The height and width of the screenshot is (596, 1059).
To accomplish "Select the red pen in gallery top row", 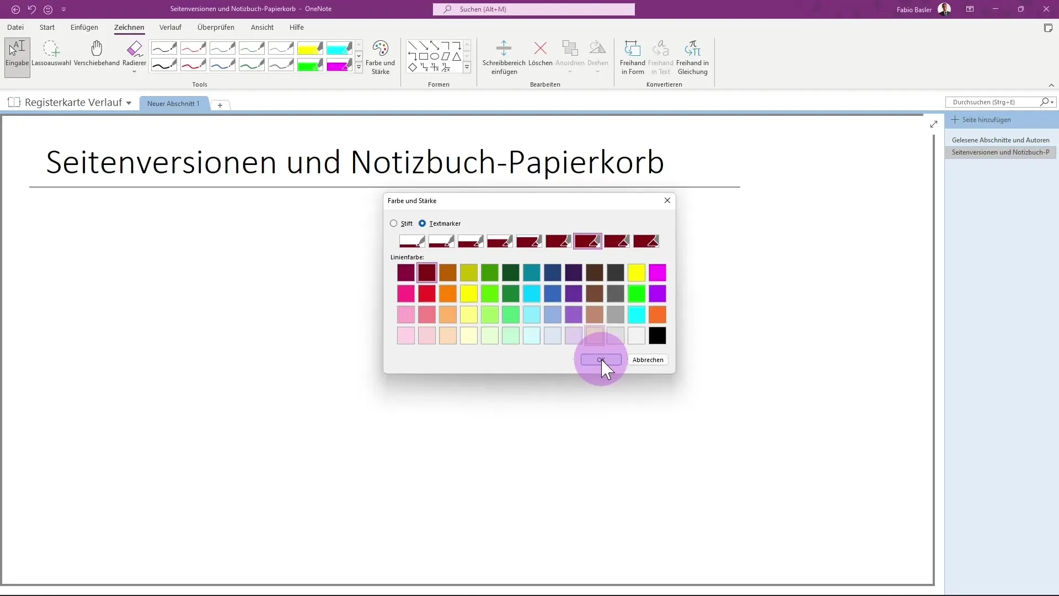I will (193, 48).
